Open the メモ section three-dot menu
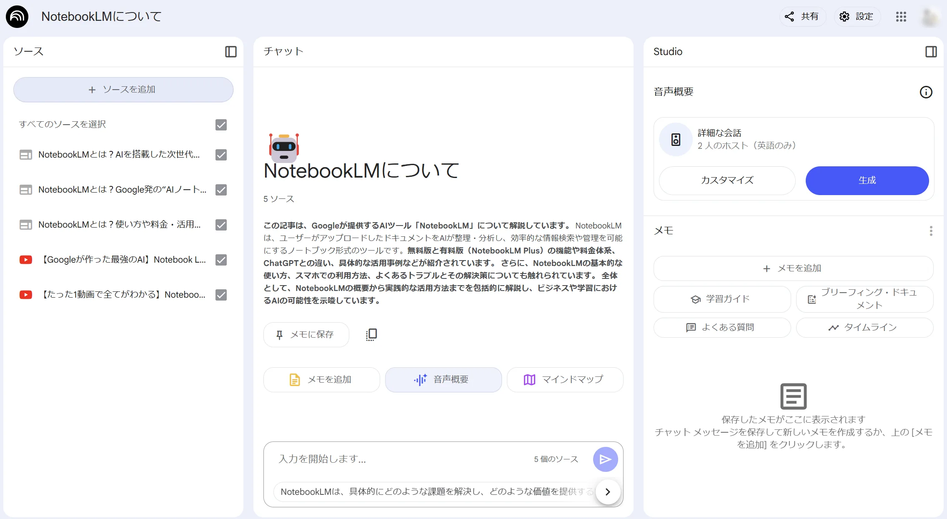 (931, 231)
